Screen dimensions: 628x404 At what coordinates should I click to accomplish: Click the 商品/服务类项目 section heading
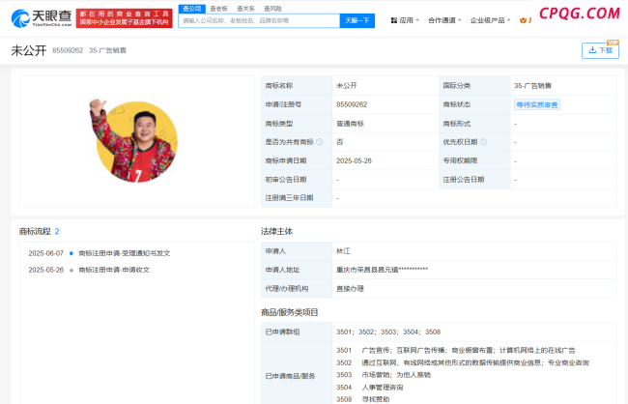[290, 312]
